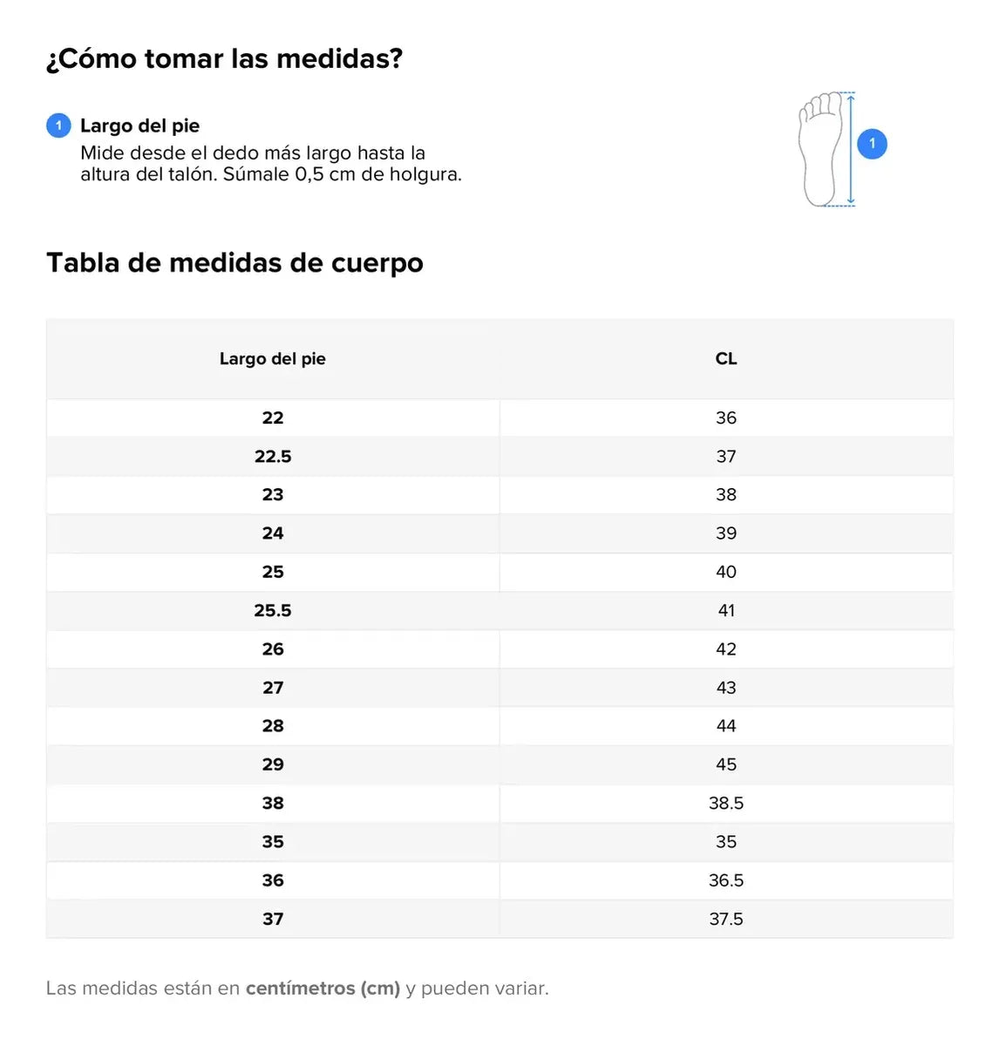
Task: Click the CL size 40 cell
Action: point(726,572)
